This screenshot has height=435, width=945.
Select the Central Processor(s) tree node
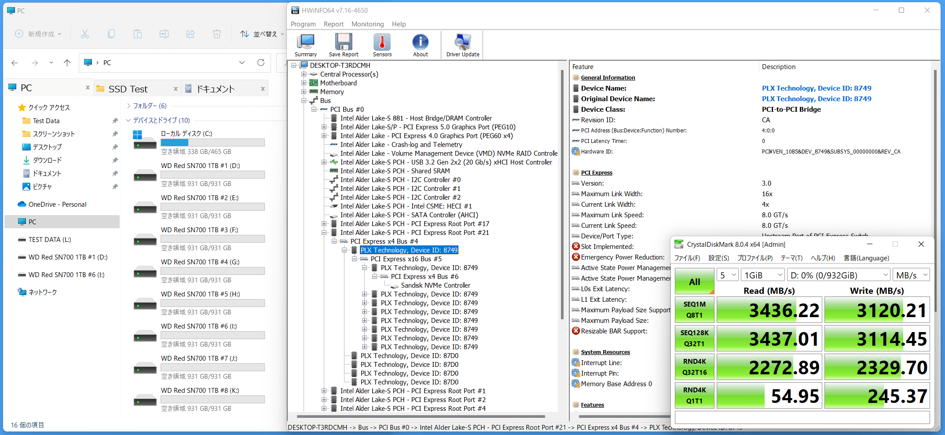(x=349, y=74)
